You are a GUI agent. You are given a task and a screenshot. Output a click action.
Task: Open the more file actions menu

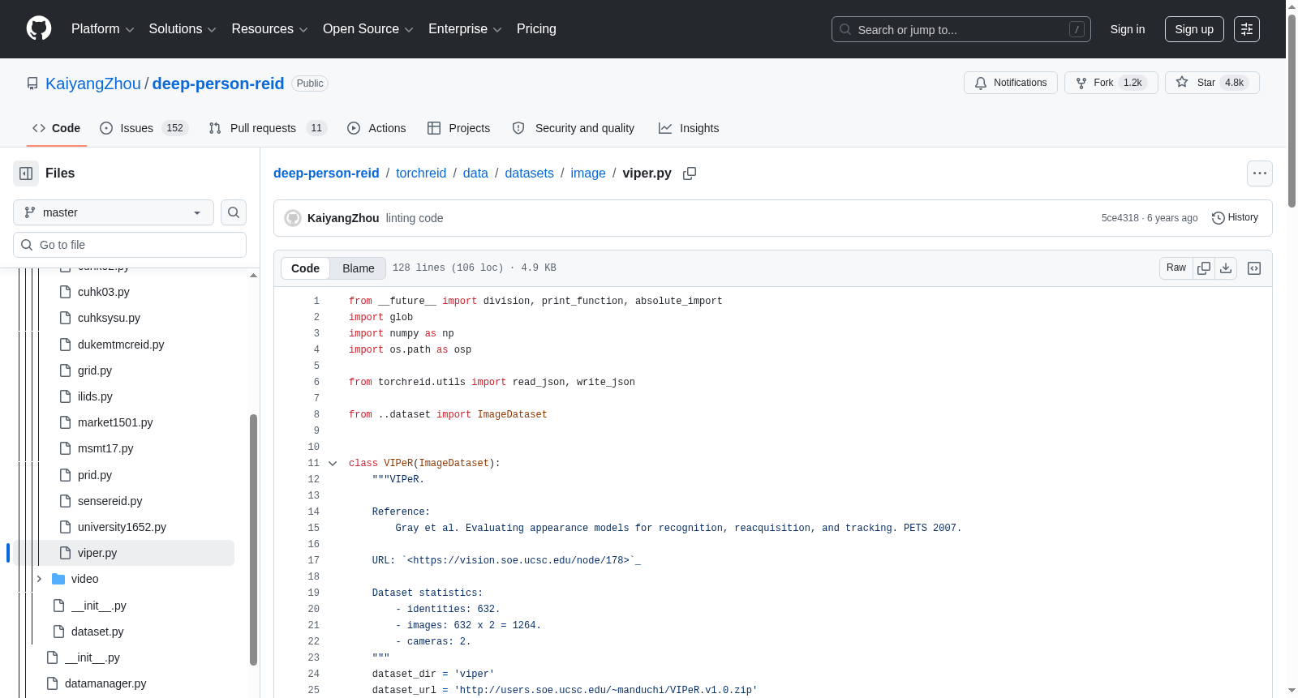1260,173
